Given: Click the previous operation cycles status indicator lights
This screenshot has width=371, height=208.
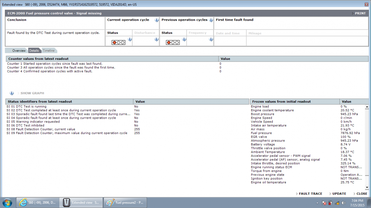Looking at the screenshot, I should (173, 43).
